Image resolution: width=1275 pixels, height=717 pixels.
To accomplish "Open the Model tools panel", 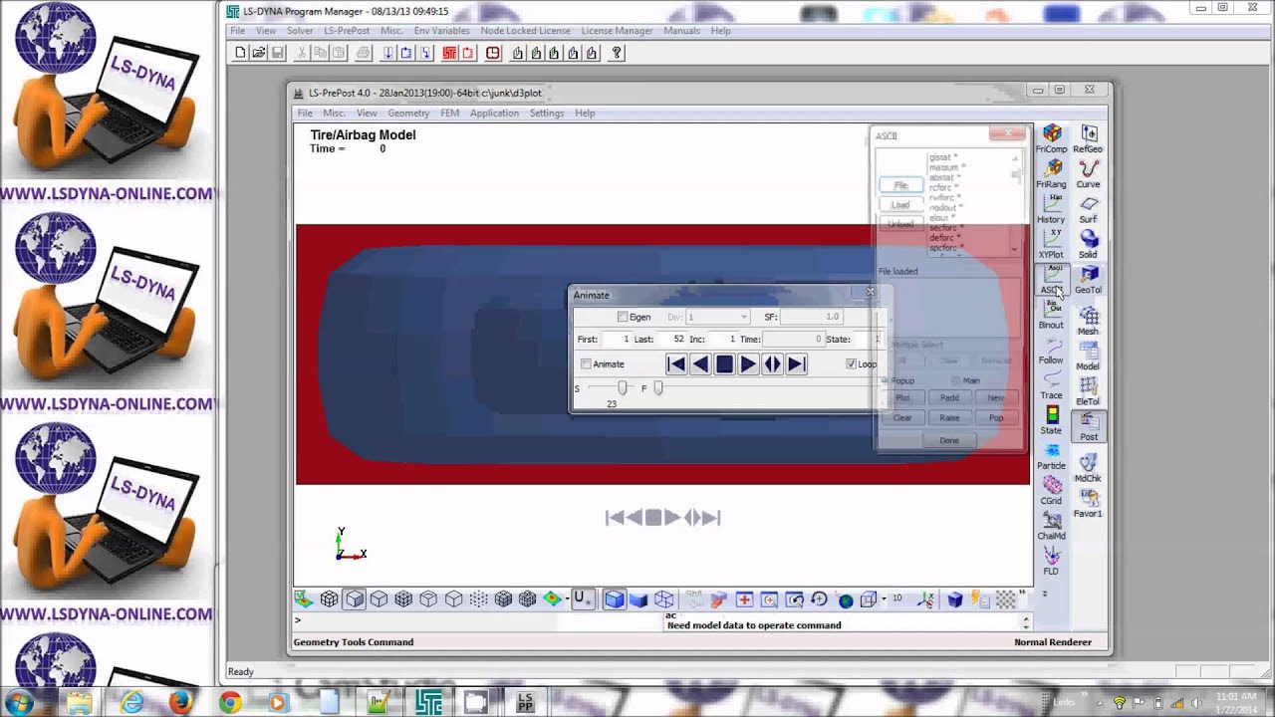I will 1088,356.
